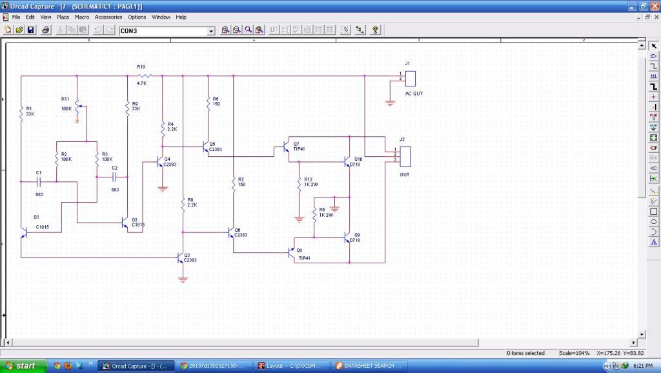Undo the last action with the Undo icon
Viewport: 661px width, 373px height.
pos(98,30)
